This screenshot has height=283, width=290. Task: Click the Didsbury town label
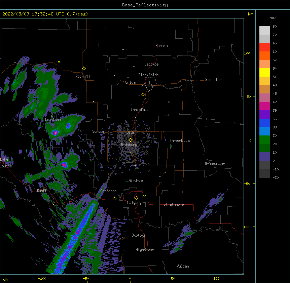click(x=129, y=145)
